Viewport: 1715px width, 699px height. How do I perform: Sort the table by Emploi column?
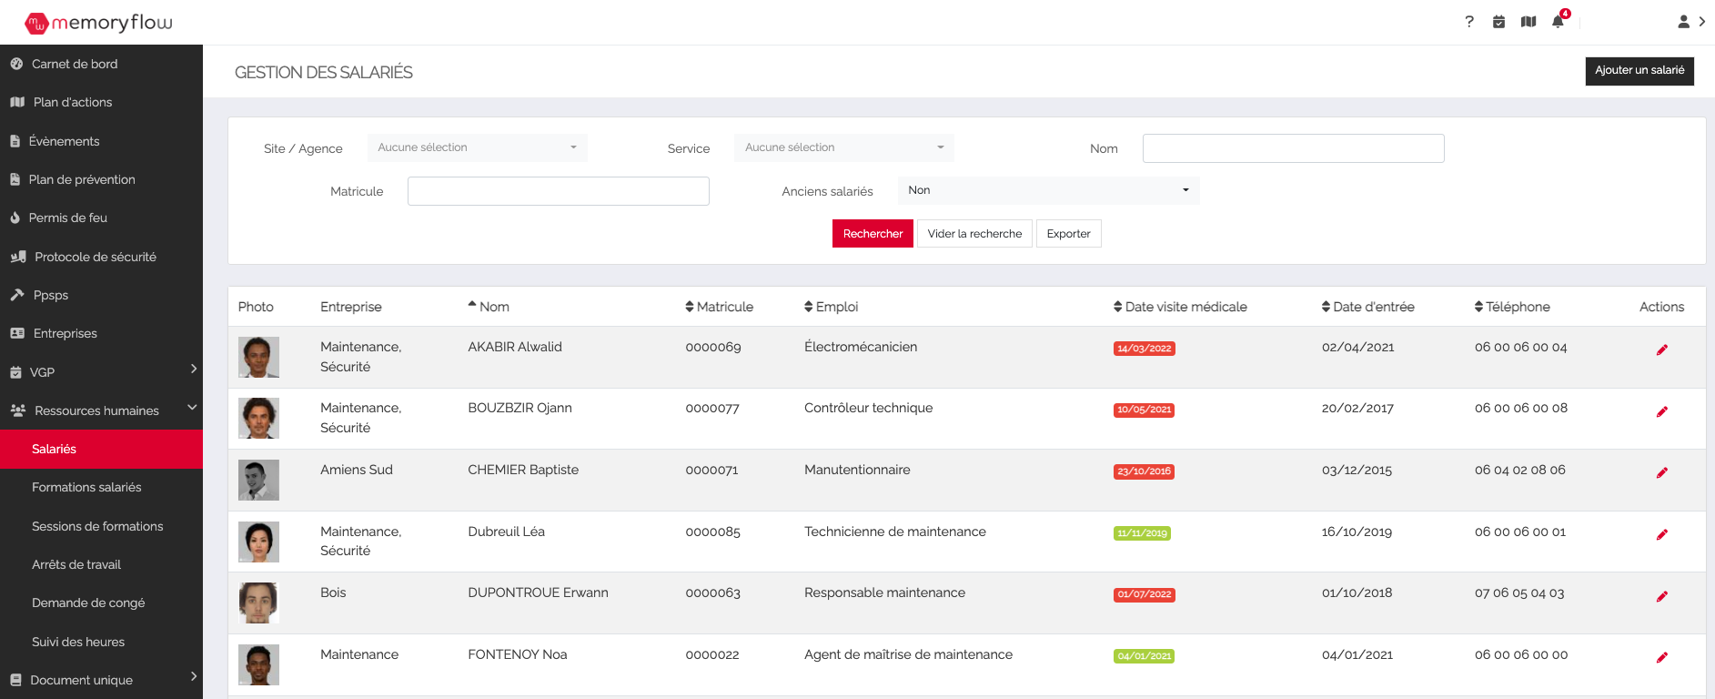click(831, 307)
